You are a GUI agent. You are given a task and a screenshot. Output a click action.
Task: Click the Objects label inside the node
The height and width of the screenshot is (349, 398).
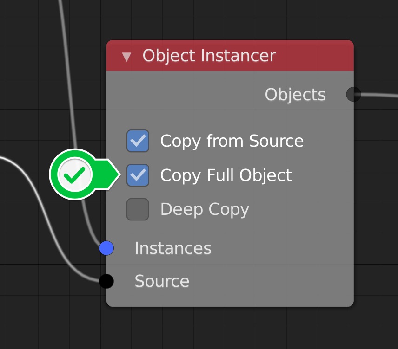click(295, 94)
